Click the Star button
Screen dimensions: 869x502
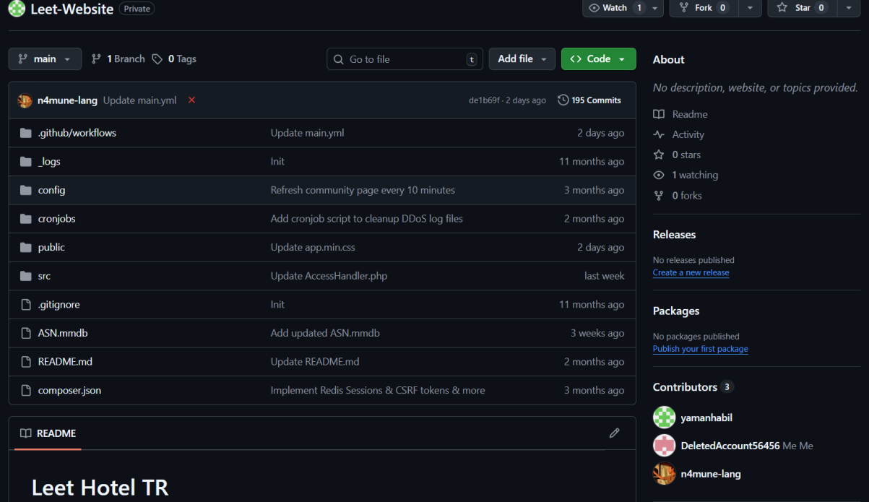(803, 8)
